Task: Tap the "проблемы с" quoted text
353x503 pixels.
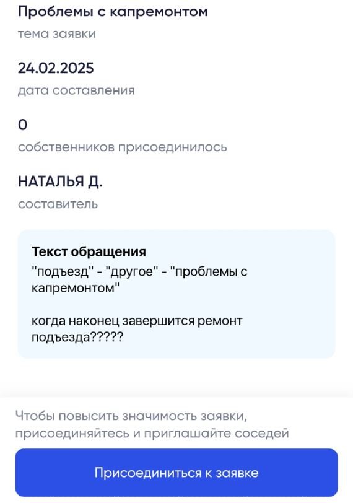Action: 209,272
